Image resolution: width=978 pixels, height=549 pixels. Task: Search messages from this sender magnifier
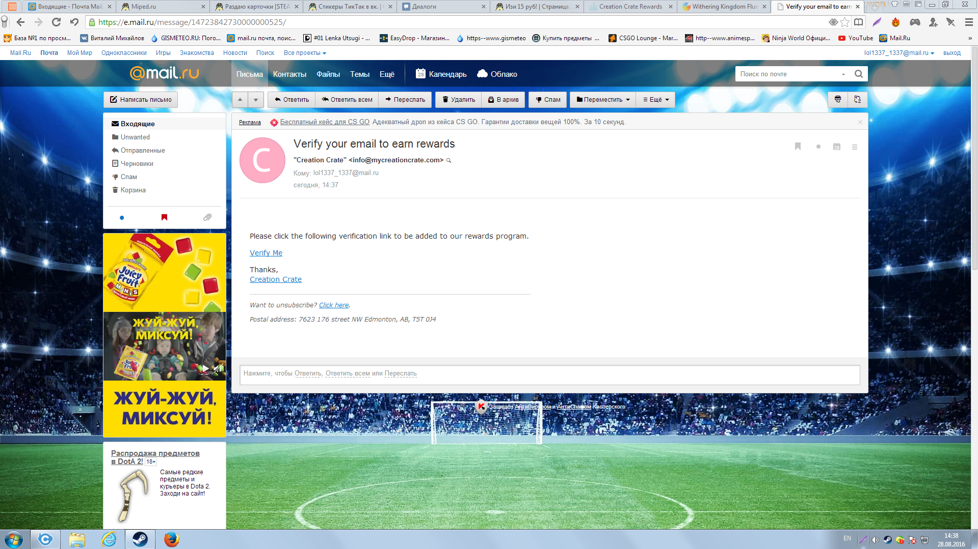(x=449, y=160)
